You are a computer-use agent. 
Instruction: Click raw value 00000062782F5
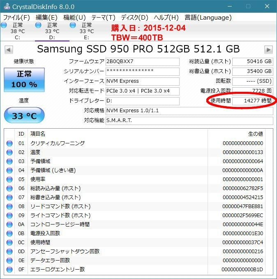(x=243, y=188)
